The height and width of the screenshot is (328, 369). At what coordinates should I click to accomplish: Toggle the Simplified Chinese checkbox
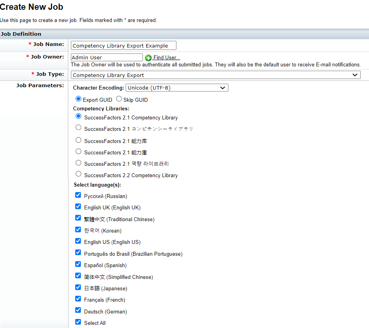point(78,276)
